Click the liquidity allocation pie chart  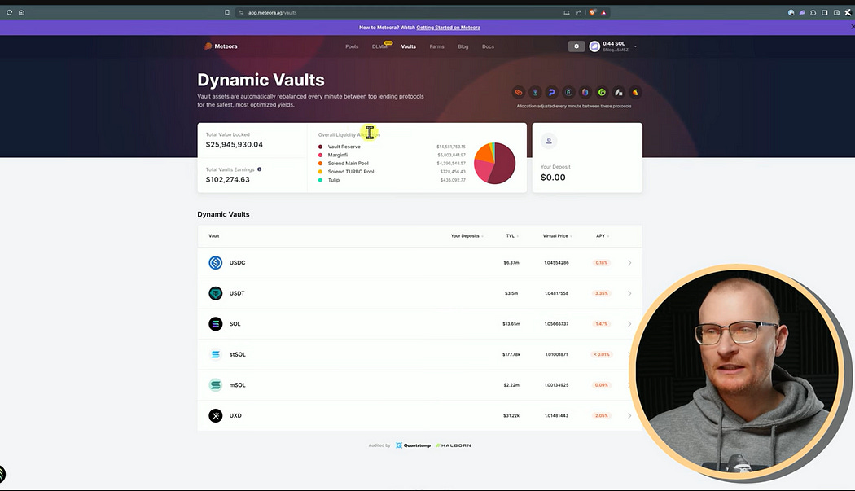pyautogui.click(x=494, y=163)
